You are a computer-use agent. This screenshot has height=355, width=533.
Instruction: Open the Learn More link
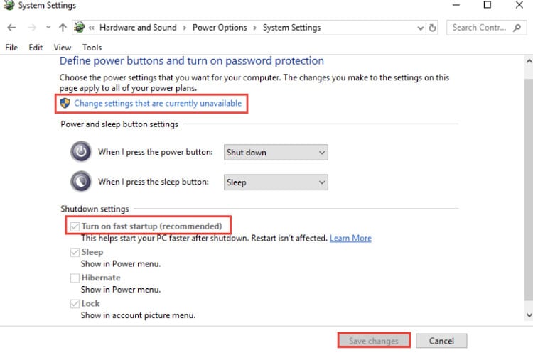pos(350,238)
